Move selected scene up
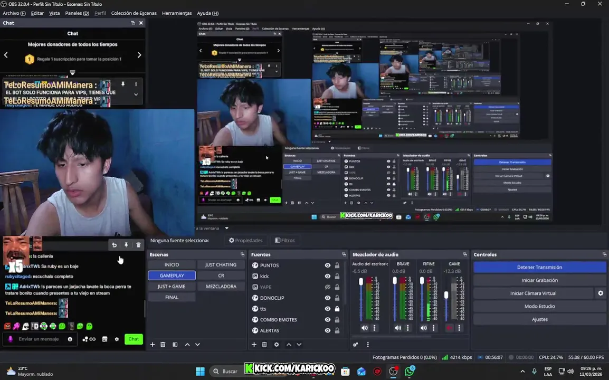This screenshot has width=609, height=380. (187, 345)
